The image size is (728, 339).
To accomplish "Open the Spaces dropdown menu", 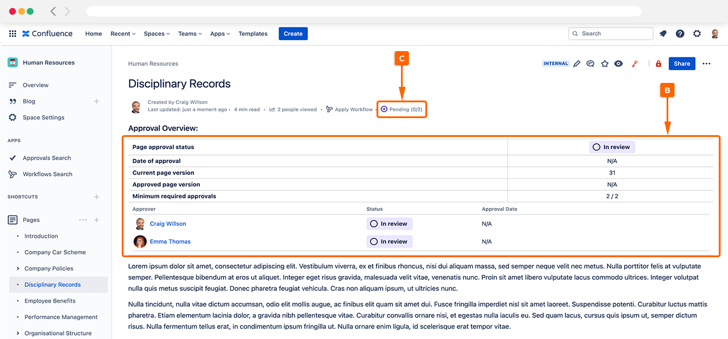I will (x=156, y=34).
